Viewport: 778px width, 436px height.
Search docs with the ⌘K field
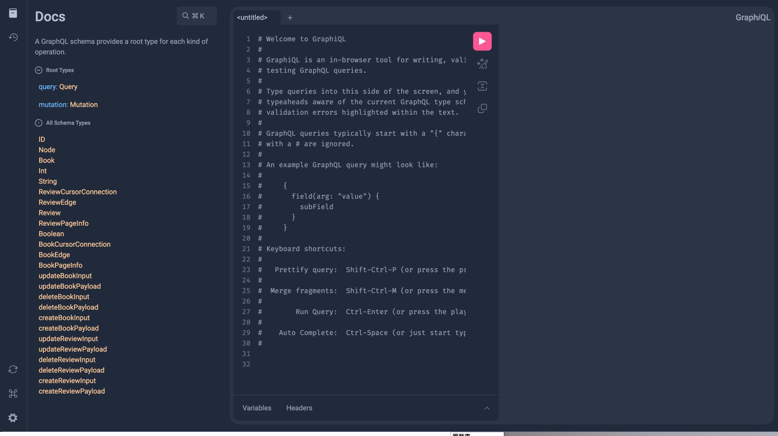196,16
